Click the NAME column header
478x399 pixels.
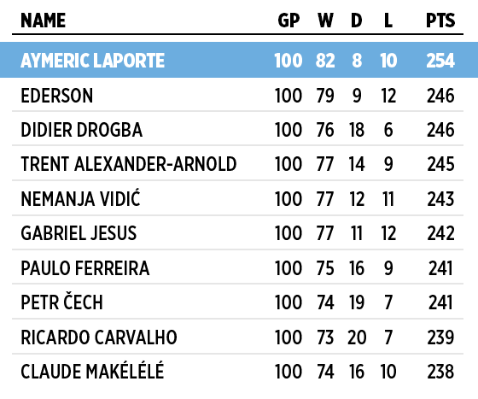pyautogui.click(x=43, y=21)
